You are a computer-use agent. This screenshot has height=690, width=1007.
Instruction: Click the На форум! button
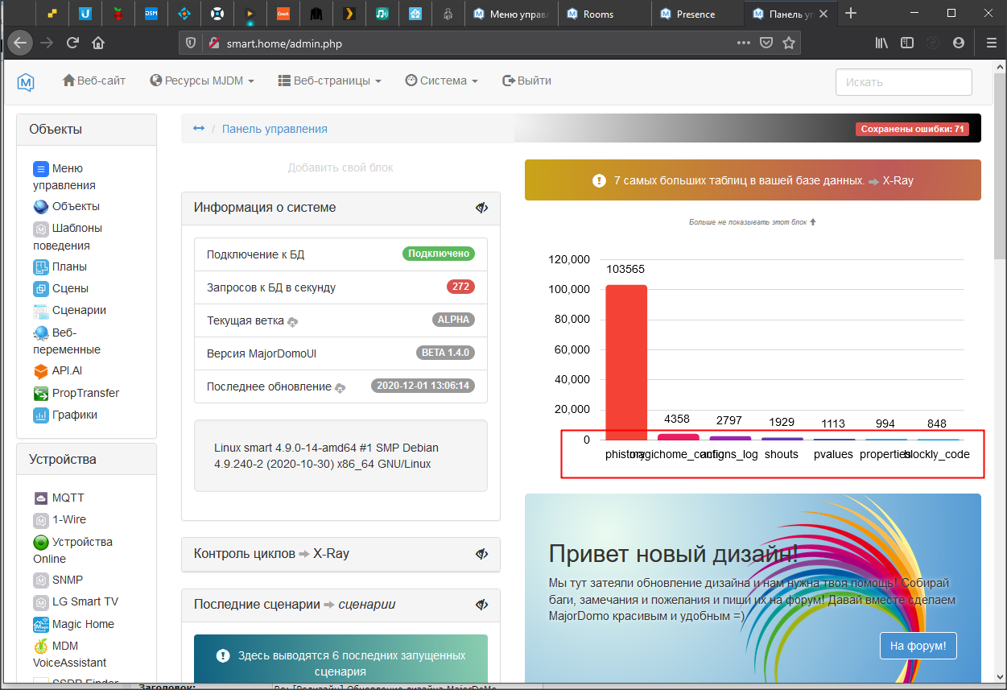918,645
